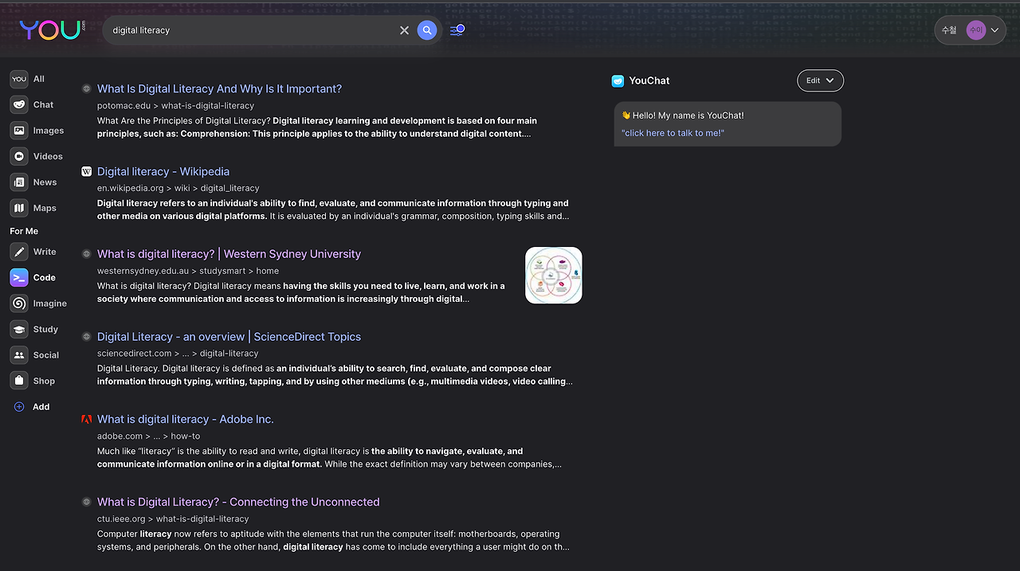The width and height of the screenshot is (1020, 571).
Task: Click the Adobe favicon icon
Action: tap(87, 419)
